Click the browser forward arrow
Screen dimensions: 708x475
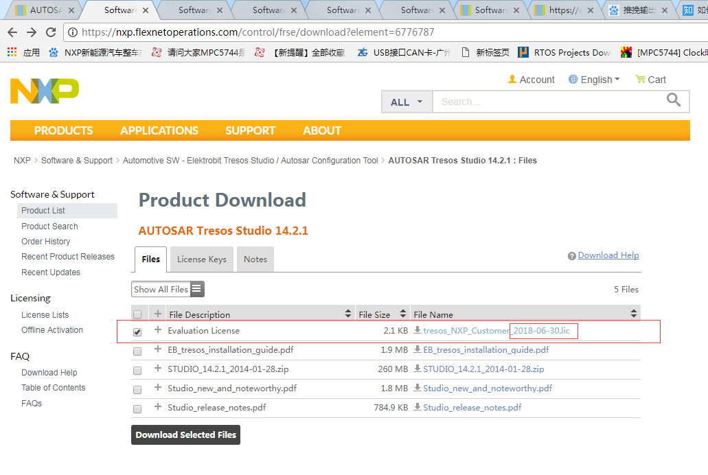[32, 32]
